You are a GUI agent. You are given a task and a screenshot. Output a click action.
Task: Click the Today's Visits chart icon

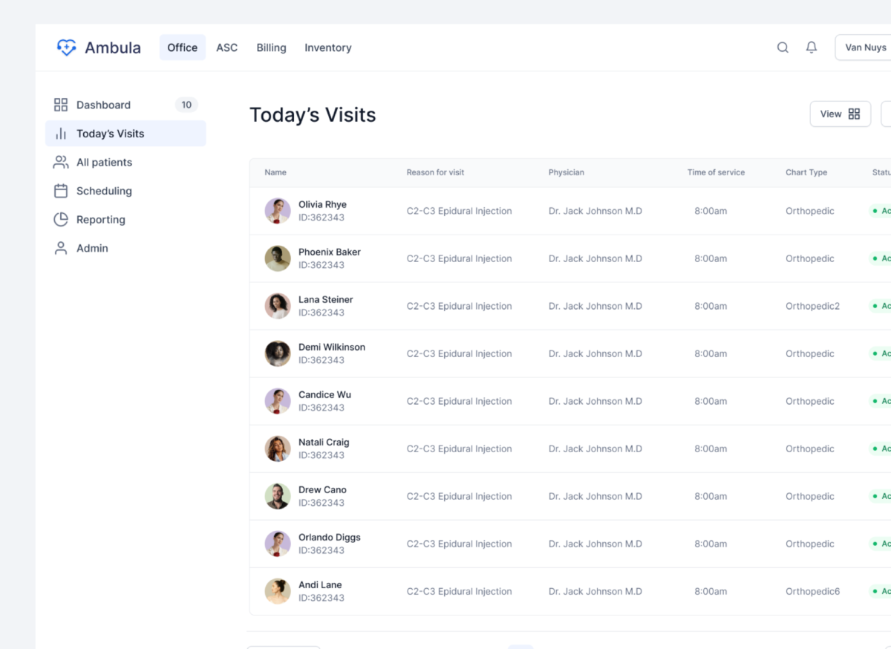[60, 134]
